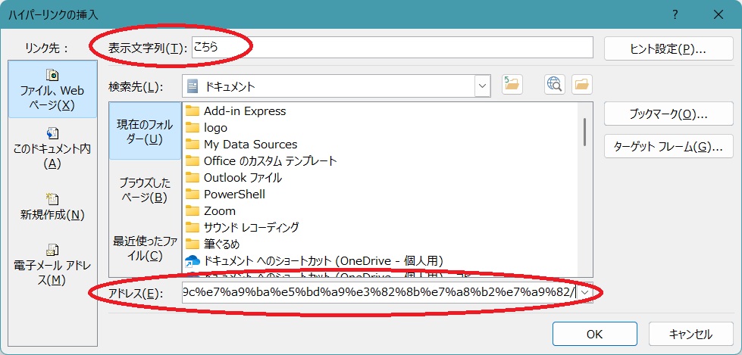Screen dimensions: 742x355
Task: Click the up one folder icon
Action: pos(513,86)
